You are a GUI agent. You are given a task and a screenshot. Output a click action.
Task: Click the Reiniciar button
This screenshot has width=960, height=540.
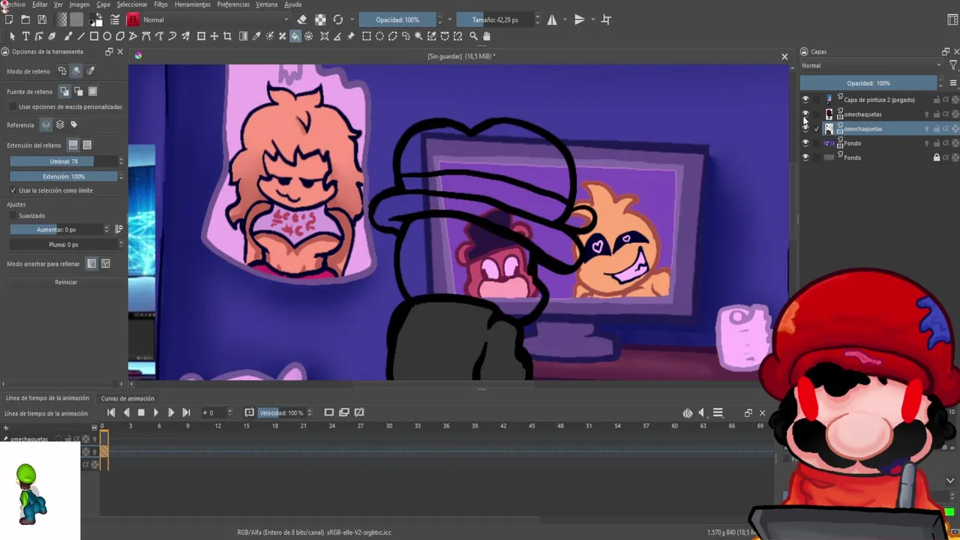66,282
